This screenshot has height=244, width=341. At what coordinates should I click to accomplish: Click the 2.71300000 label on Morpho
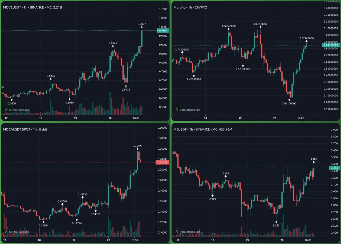pyautogui.click(x=182, y=49)
